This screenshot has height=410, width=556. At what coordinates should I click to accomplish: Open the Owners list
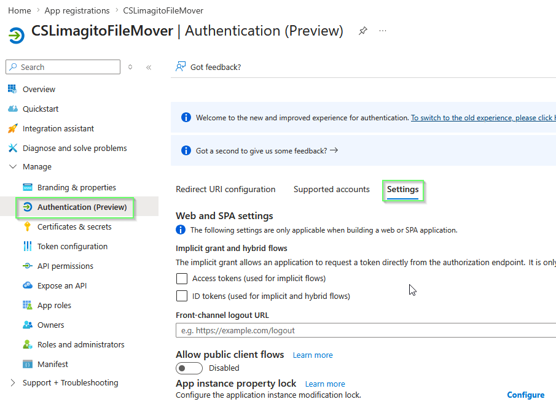[x=50, y=325]
